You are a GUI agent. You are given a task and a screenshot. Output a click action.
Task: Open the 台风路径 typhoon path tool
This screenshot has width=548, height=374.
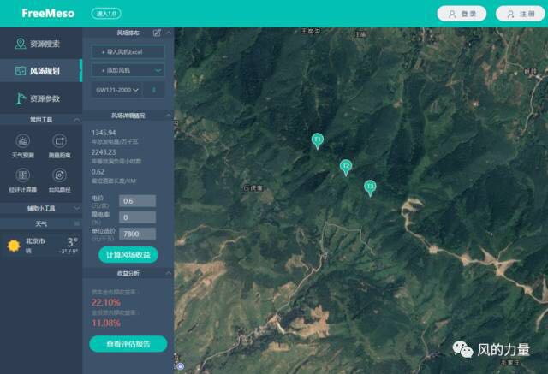[59, 176]
